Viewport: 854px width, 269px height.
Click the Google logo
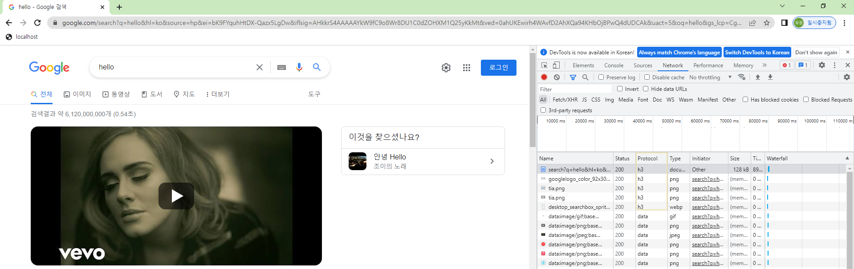click(49, 68)
